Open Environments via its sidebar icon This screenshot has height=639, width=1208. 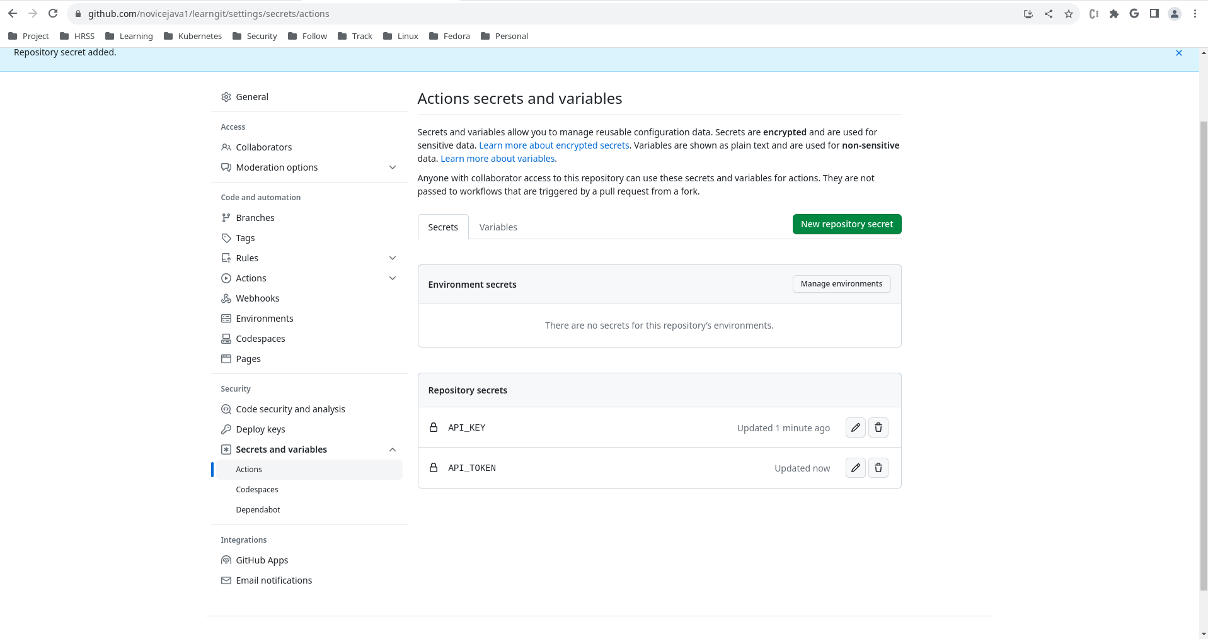coord(226,318)
